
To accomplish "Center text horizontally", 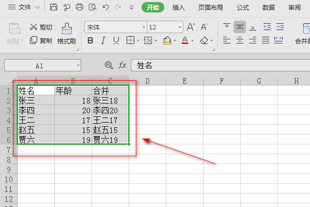I will pyautogui.click(x=240, y=40).
